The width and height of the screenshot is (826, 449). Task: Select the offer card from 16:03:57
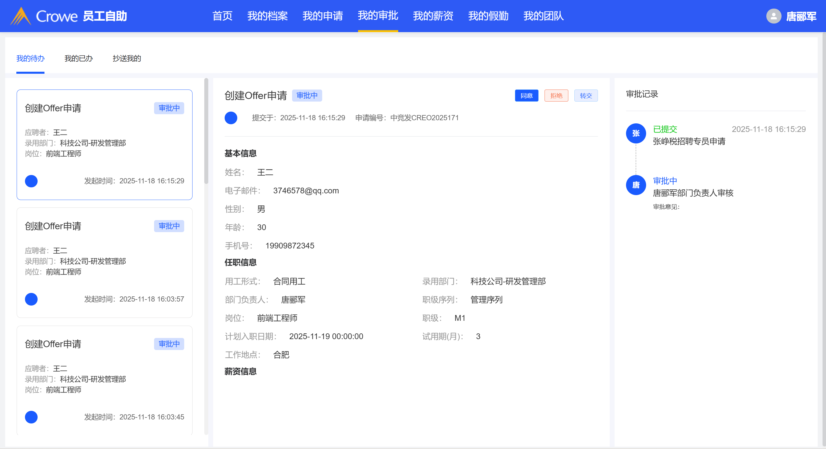tap(104, 262)
